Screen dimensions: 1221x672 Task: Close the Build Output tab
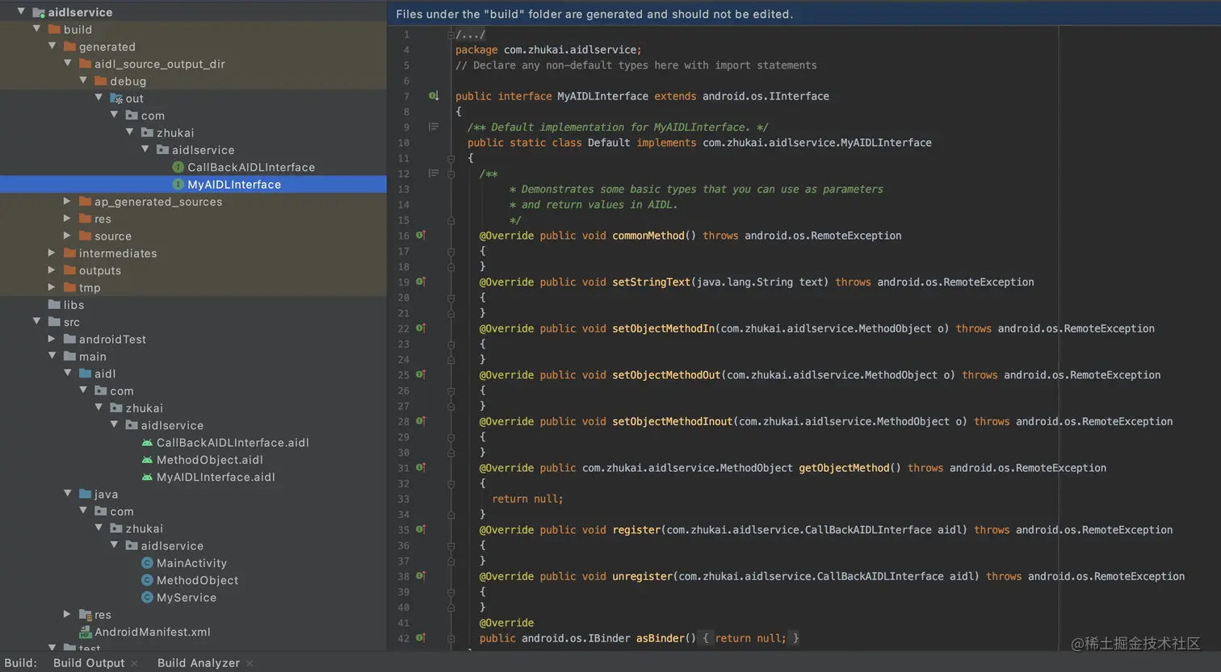click(134, 663)
